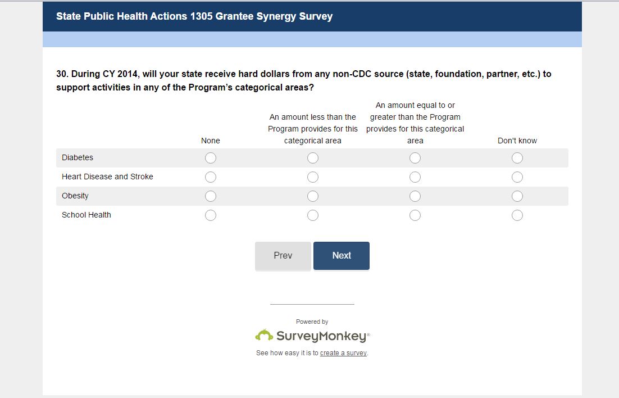
Task: Open the 'create a survey' link
Action: pos(343,353)
